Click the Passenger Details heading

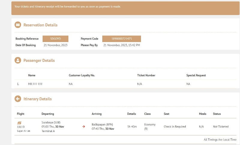click(x=39, y=60)
